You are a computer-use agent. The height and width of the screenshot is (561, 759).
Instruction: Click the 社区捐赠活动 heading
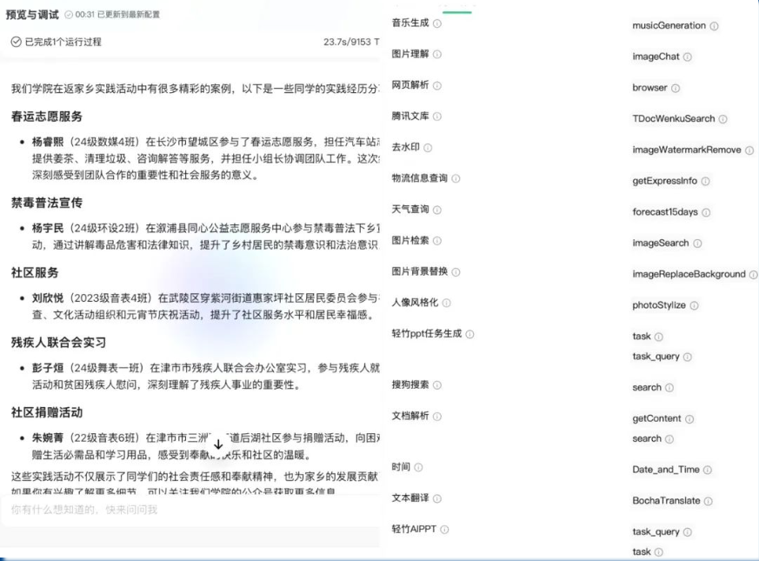47,412
